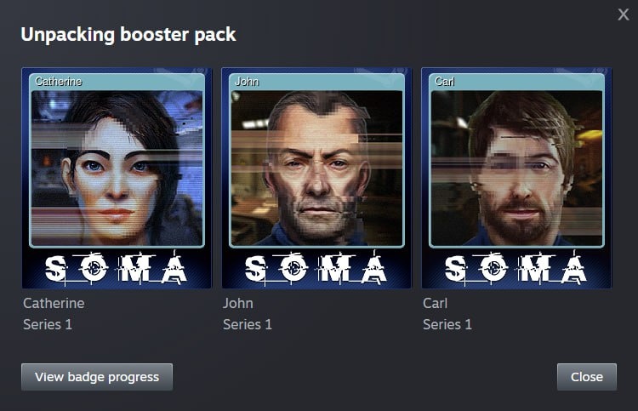Click the SOMA logo on Carl's card
This screenshot has height=411, width=638.
[516, 268]
